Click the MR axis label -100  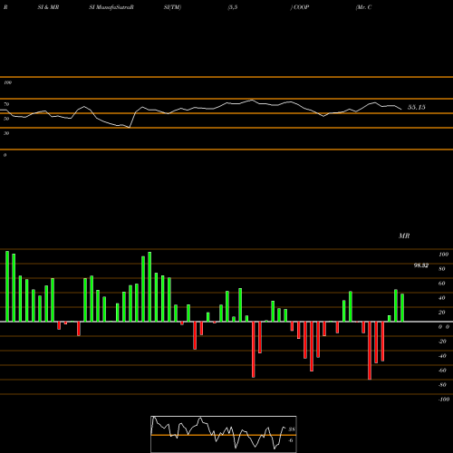coord(444,400)
